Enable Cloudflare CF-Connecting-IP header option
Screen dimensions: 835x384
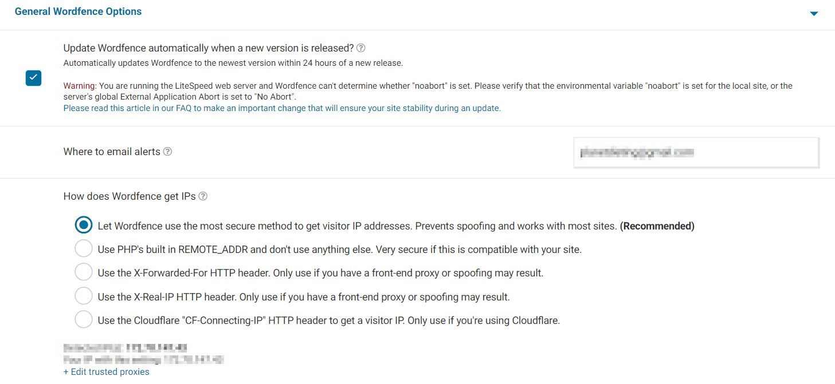84,320
